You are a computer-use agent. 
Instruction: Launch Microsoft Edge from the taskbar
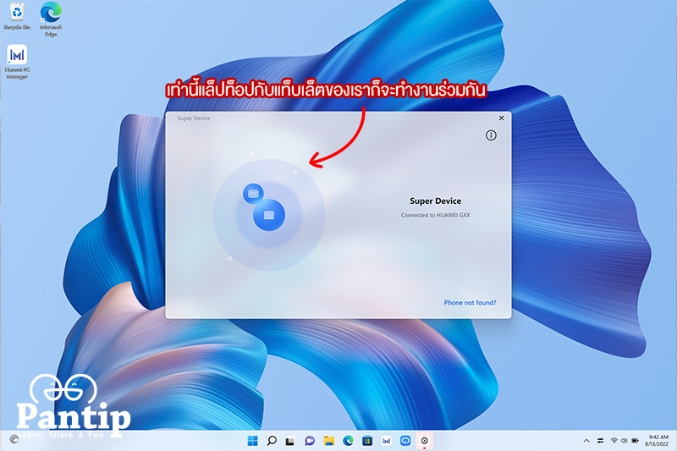coord(348,441)
